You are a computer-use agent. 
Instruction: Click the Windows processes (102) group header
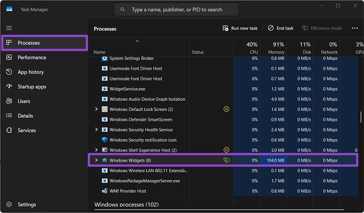(126, 204)
